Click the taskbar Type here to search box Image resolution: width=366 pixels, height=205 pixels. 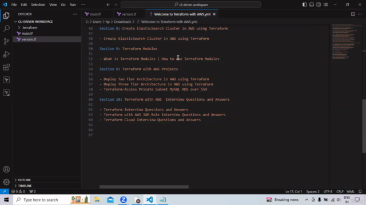[51, 200]
